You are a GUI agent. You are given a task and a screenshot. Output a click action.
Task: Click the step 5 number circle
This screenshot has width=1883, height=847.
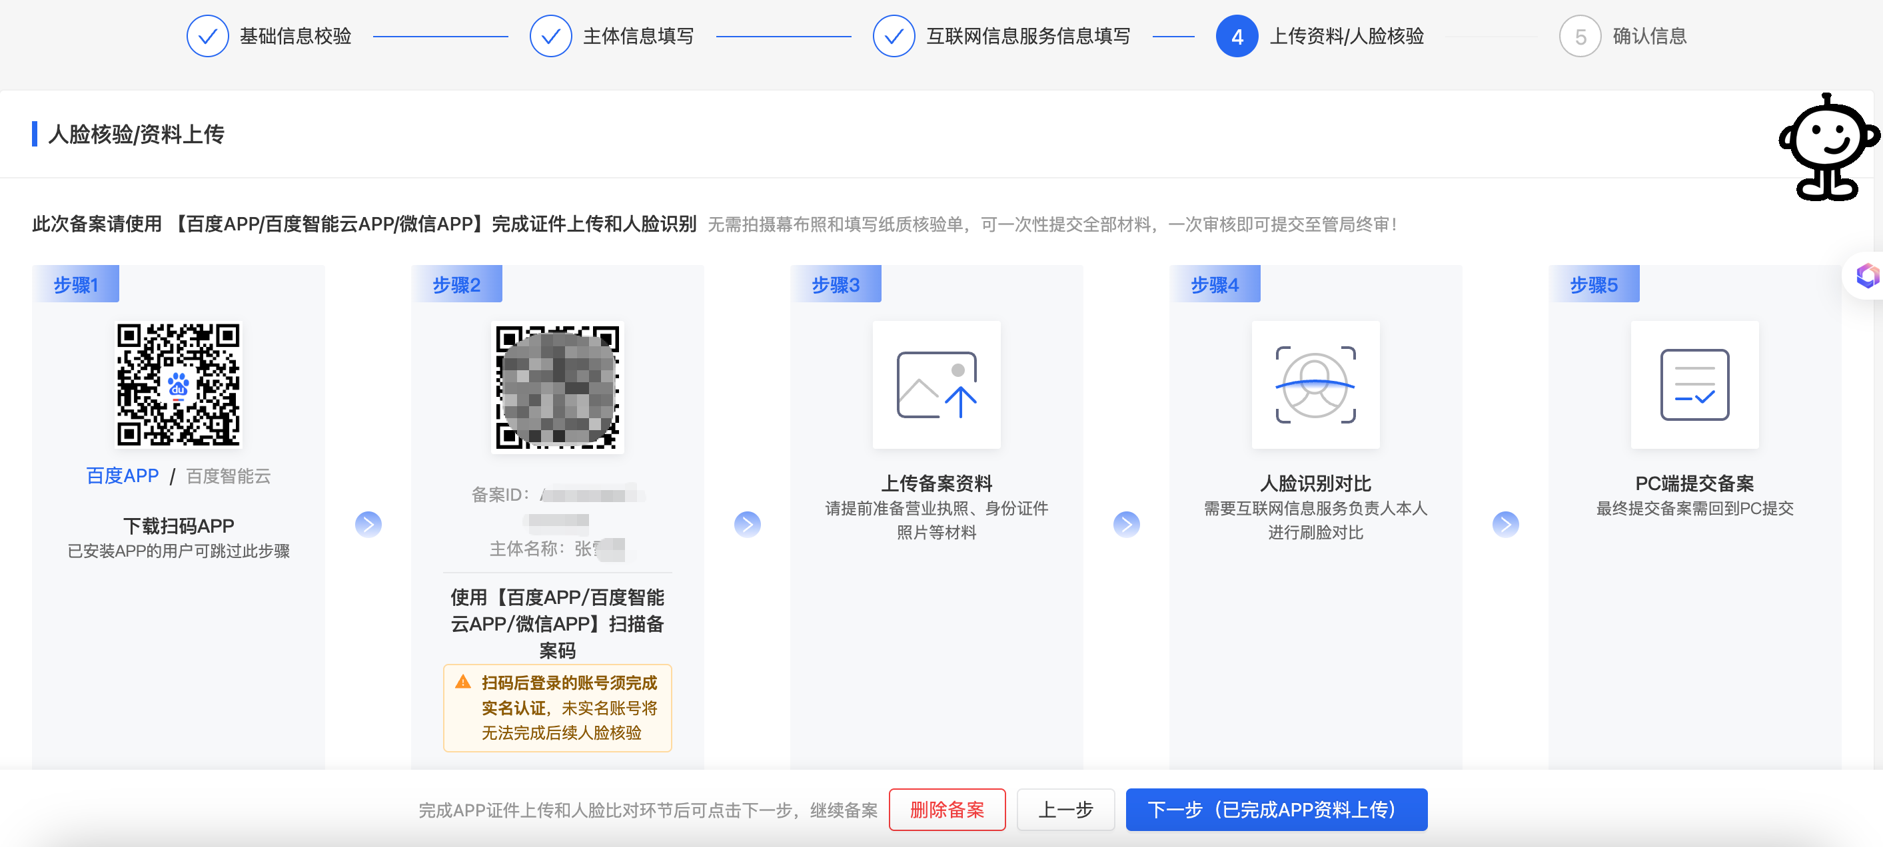click(1580, 36)
